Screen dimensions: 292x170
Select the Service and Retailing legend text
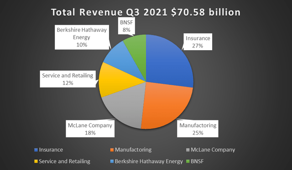click(x=64, y=161)
